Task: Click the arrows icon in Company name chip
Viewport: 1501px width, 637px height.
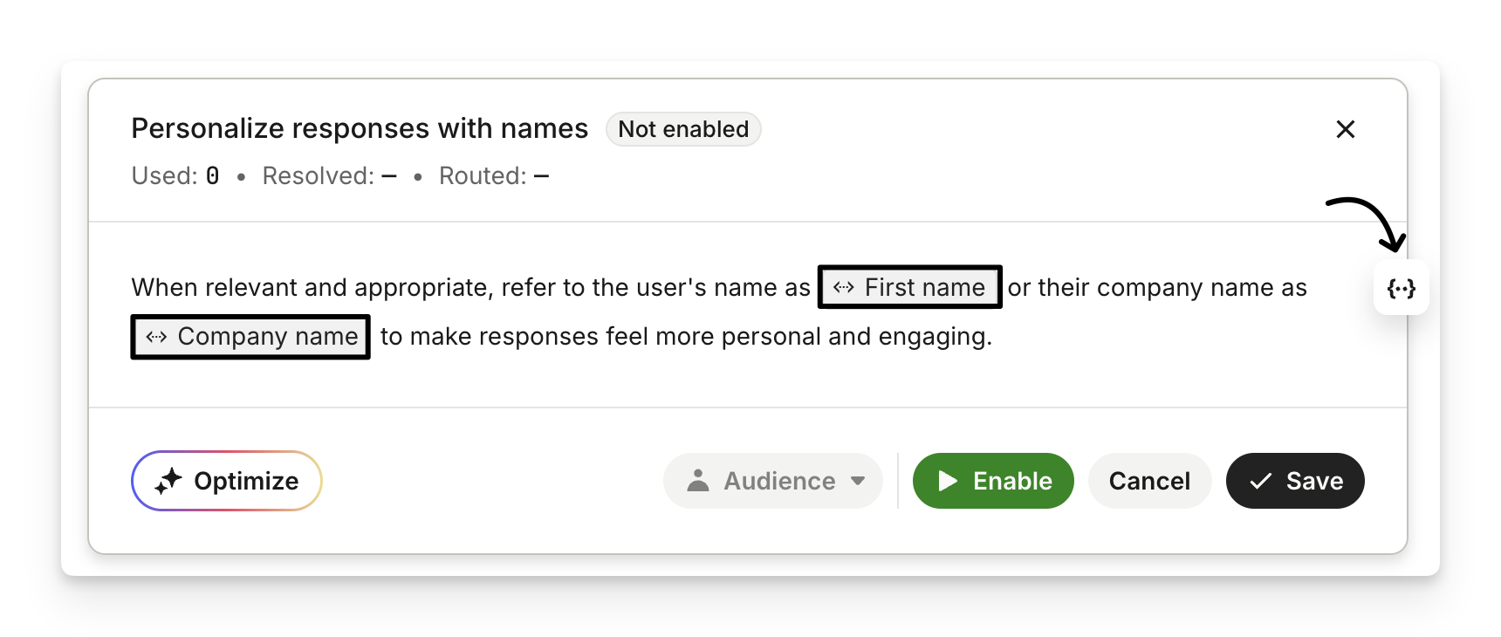Action: (x=156, y=337)
